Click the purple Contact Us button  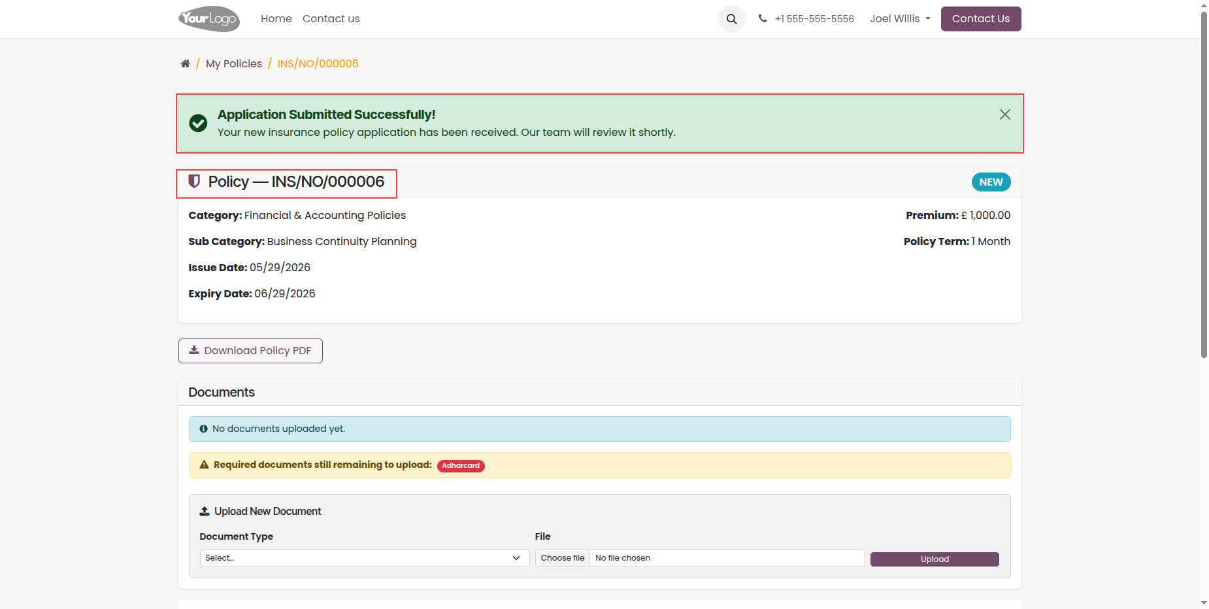[x=981, y=19]
